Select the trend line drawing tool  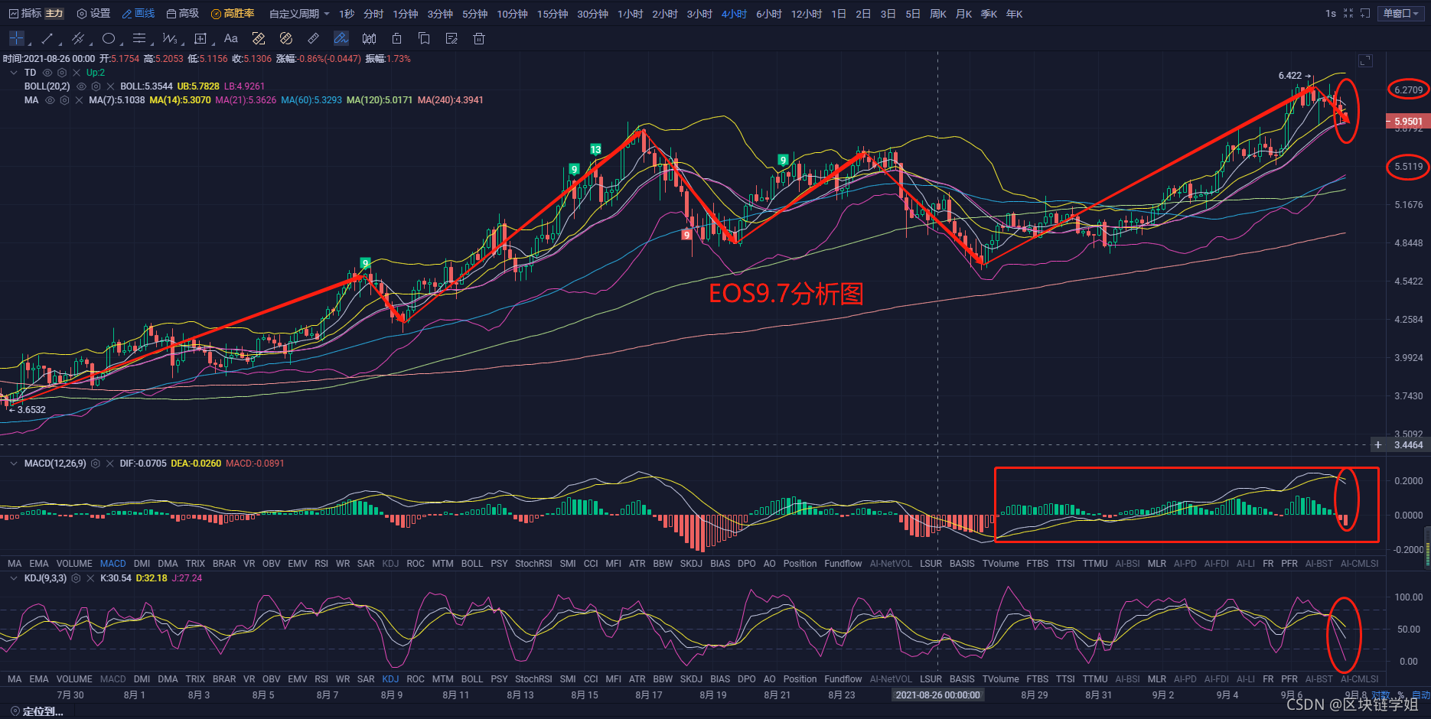(47, 38)
